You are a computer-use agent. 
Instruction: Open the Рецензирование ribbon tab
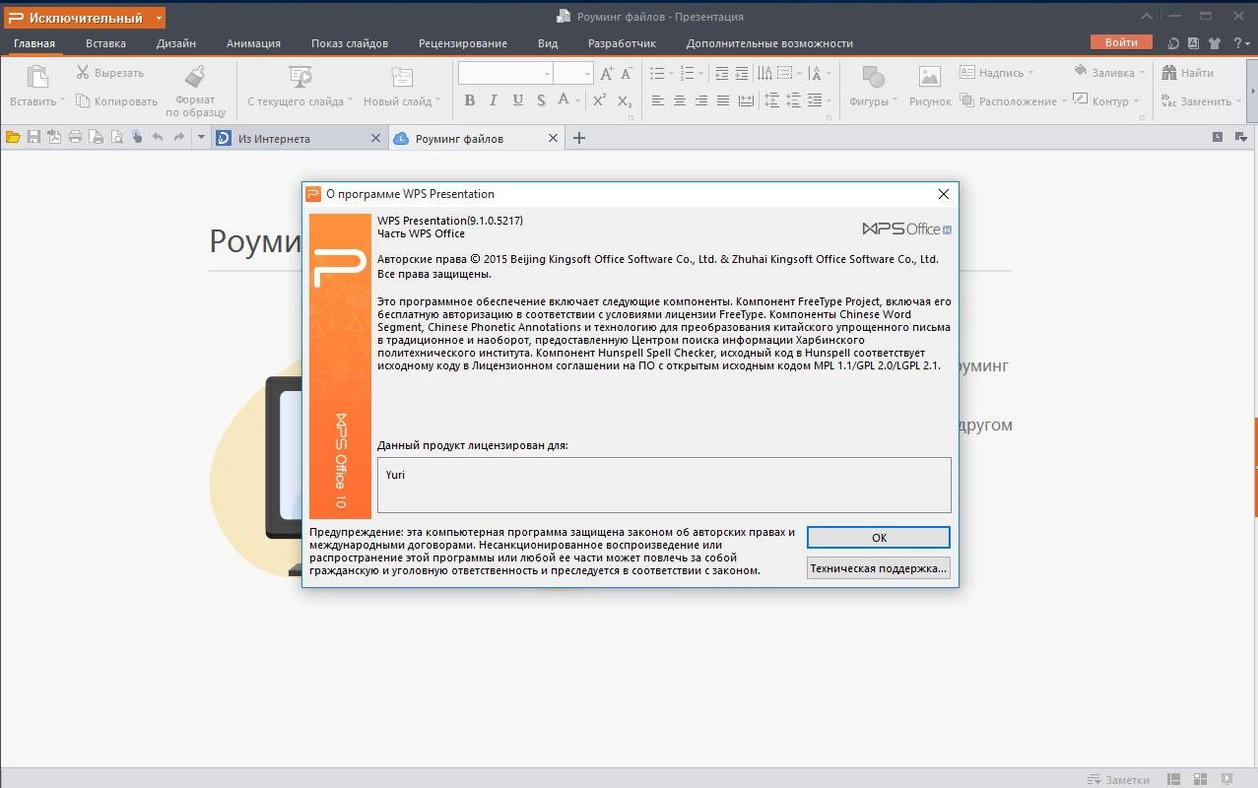point(463,43)
